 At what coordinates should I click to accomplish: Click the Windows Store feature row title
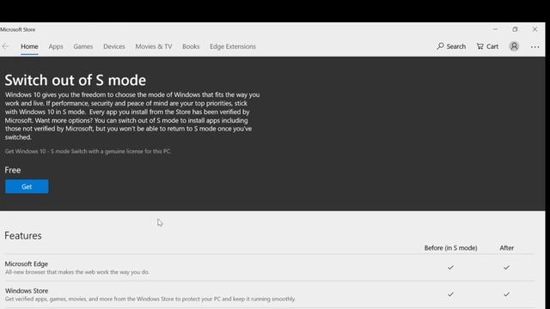(27, 291)
